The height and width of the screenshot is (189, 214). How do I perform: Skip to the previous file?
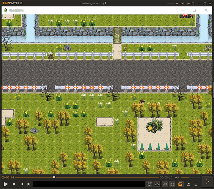point(22,184)
